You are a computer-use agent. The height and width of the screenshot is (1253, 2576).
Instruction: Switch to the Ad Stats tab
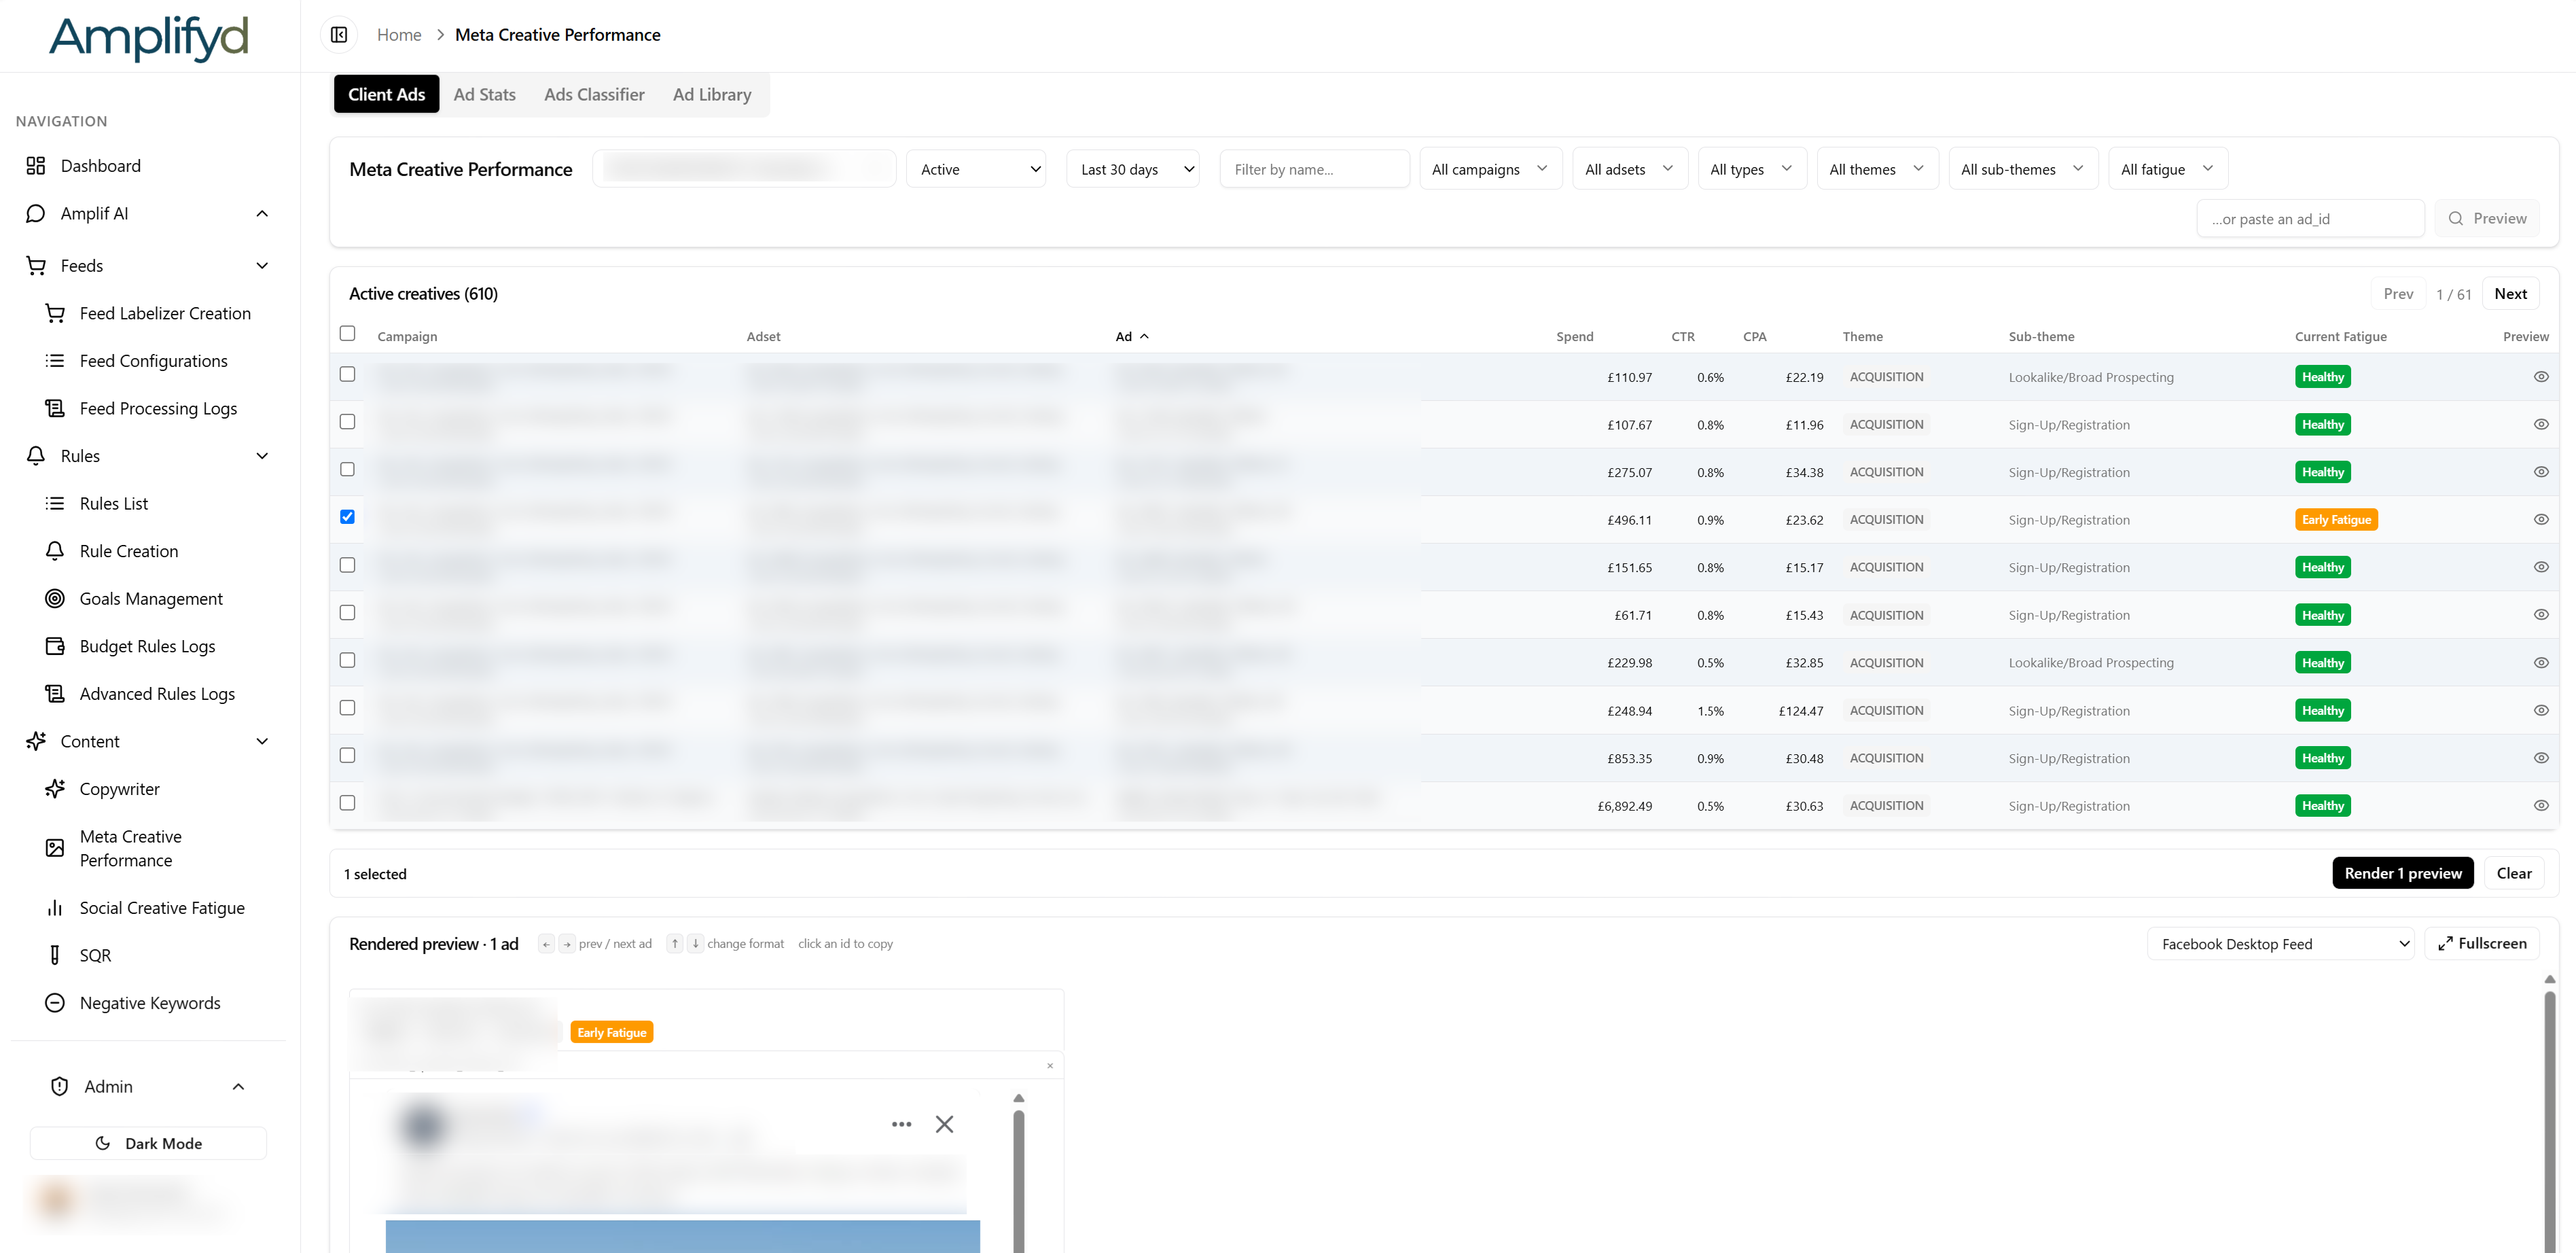[x=484, y=95]
